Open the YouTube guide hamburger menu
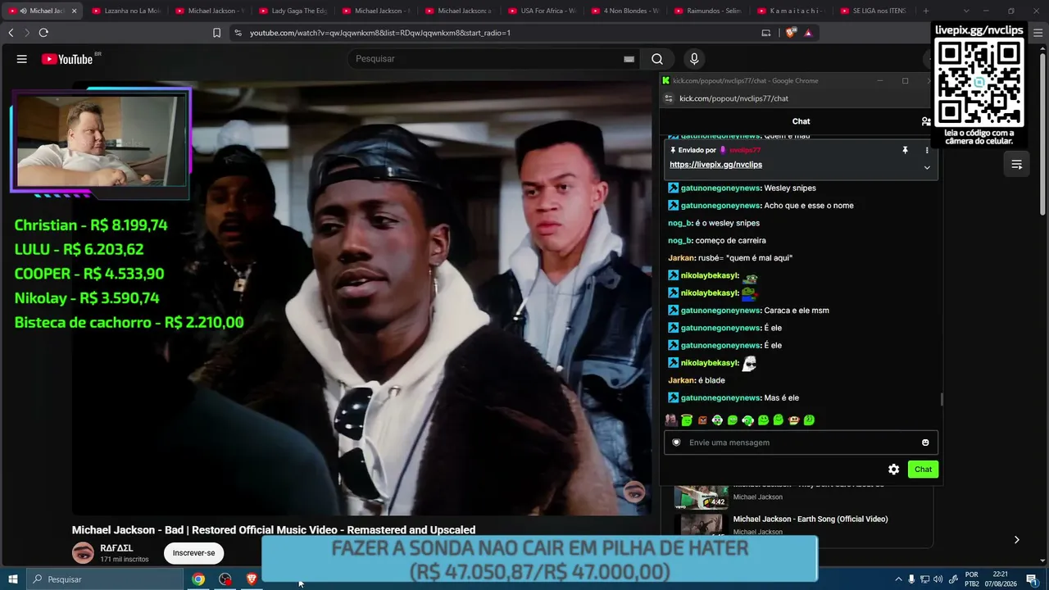 (22, 59)
